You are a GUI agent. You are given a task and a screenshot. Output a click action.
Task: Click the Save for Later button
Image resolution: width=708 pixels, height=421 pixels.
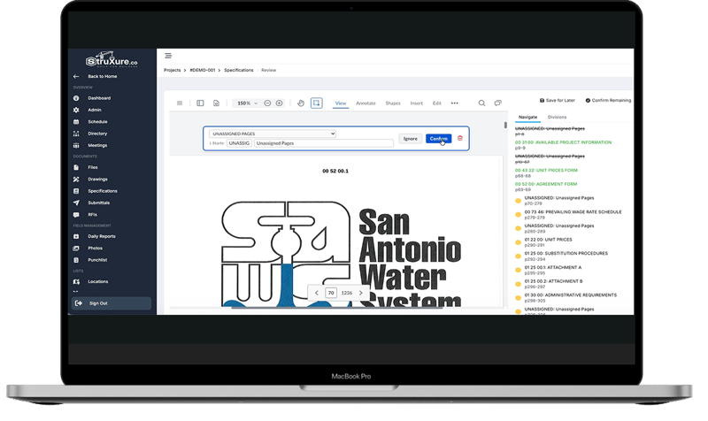click(x=558, y=101)
